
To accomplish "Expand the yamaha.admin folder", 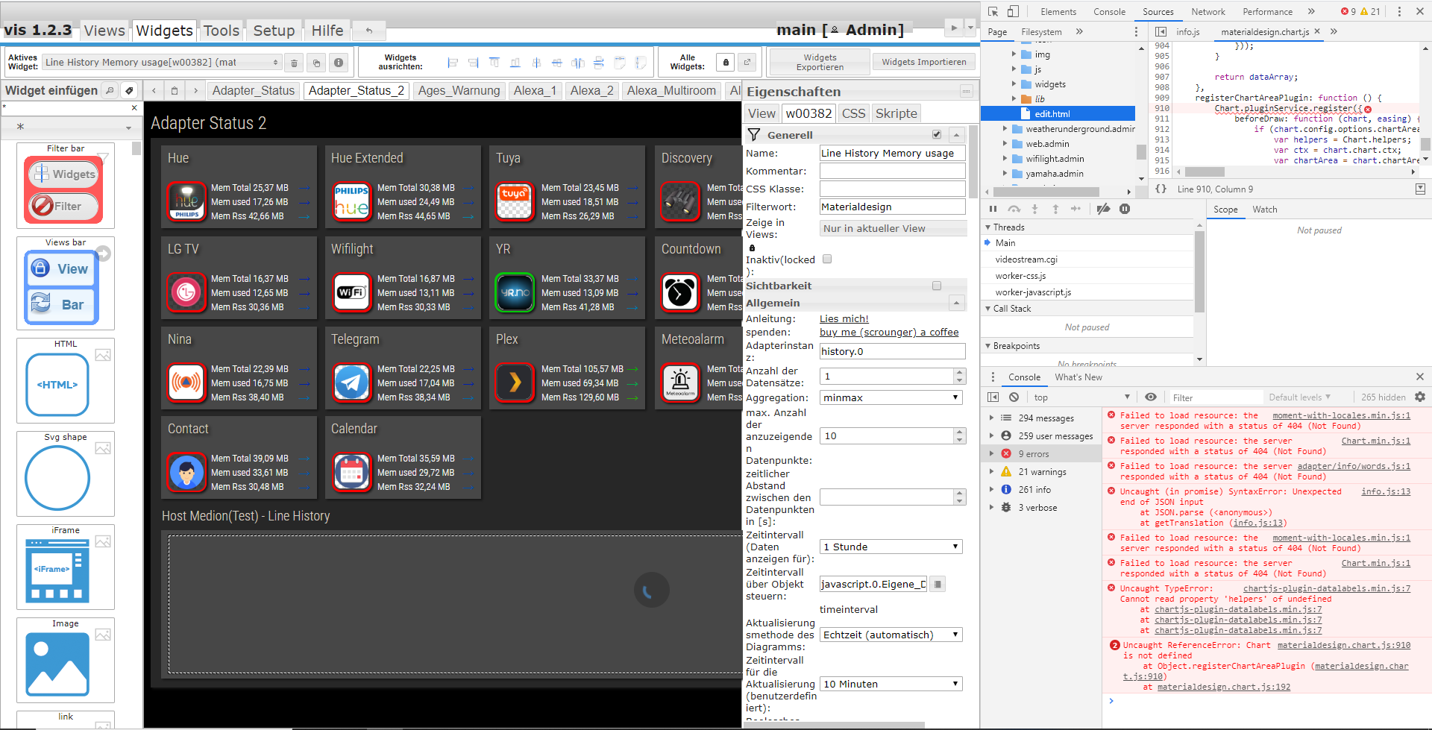I will [1005, 174].
